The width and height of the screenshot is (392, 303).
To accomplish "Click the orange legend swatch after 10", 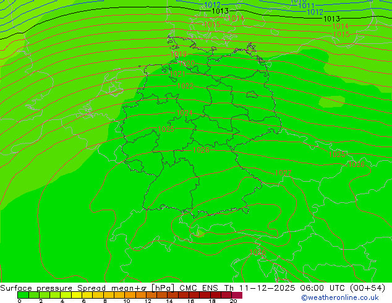I will [x=130, y=295].
